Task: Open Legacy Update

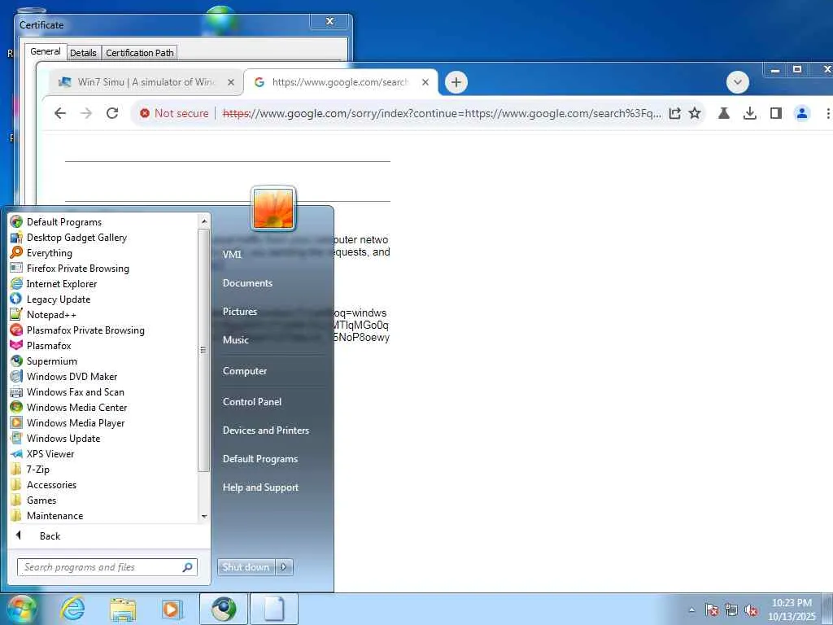Action: coord(50,299)
